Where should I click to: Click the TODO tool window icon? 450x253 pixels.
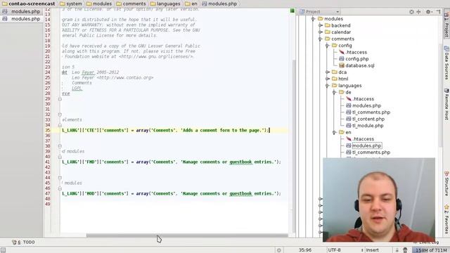(14, 242)
